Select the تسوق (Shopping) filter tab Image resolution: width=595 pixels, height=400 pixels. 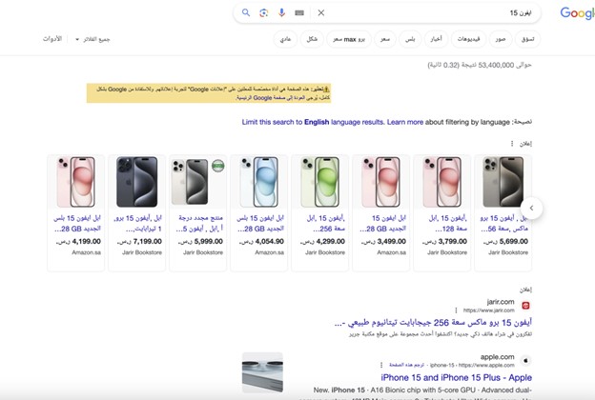528,39
